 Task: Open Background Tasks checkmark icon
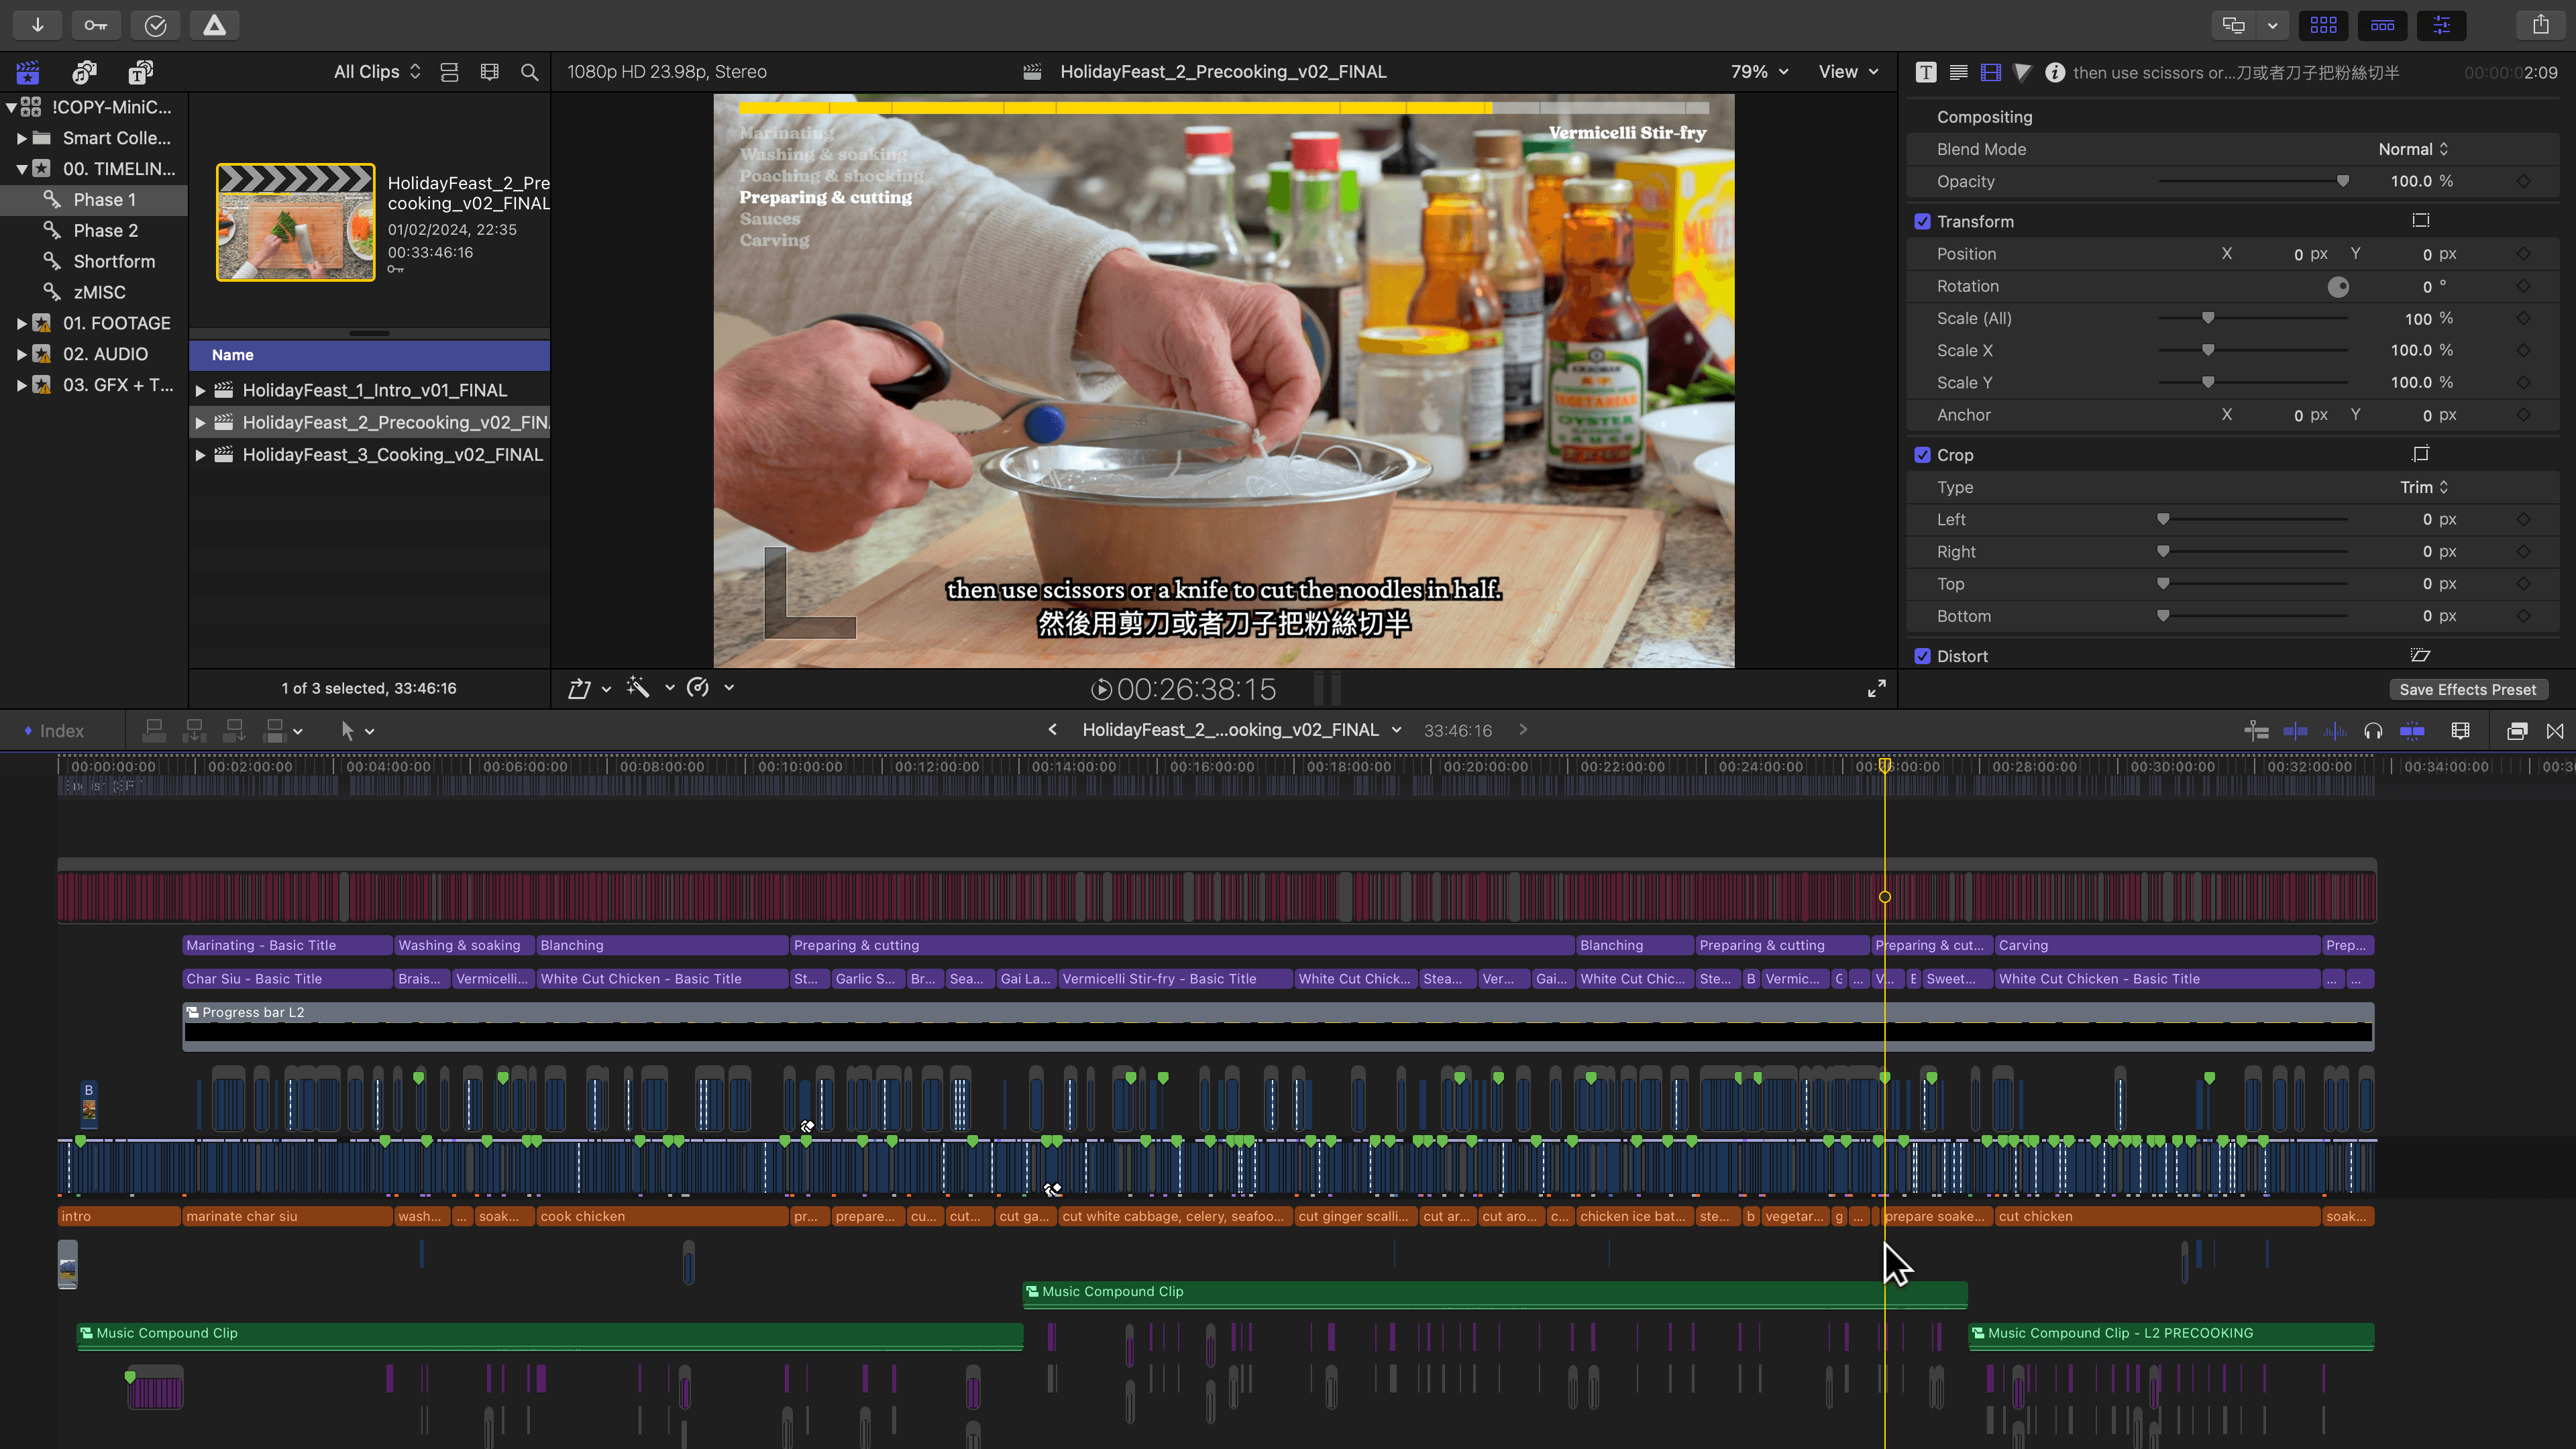pos(155,25)
